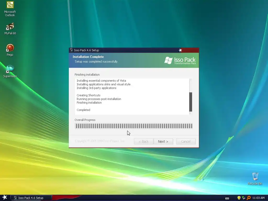Click the log scrollbar up arrow
Image resolution: width=268 pixels, height=201 pixels.
(191, 80)
